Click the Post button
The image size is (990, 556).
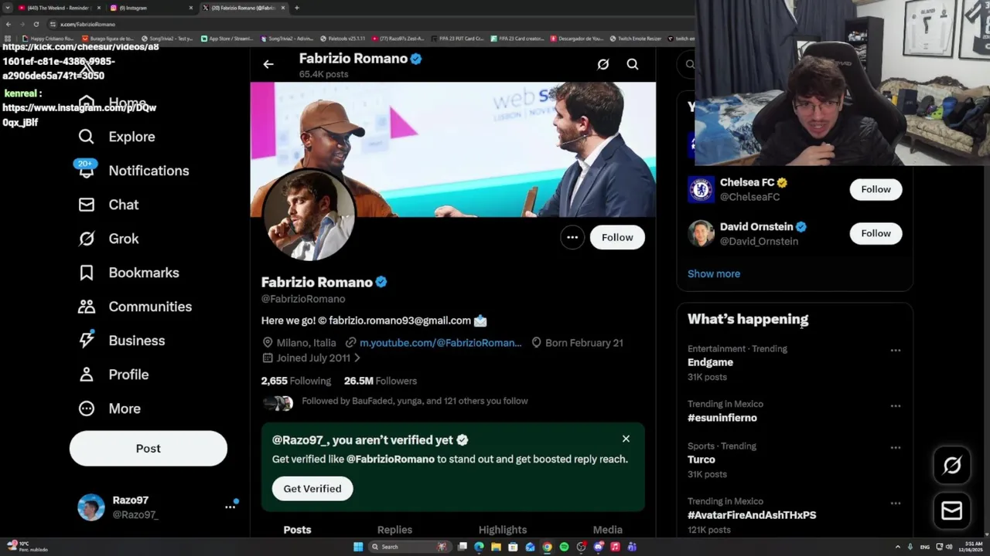[x=148, y=449]
